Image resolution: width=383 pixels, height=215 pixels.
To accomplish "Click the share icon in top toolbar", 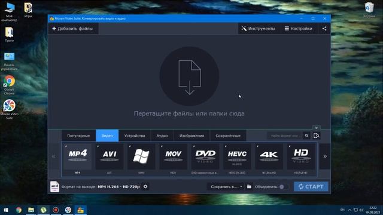I will pos(324,29).
